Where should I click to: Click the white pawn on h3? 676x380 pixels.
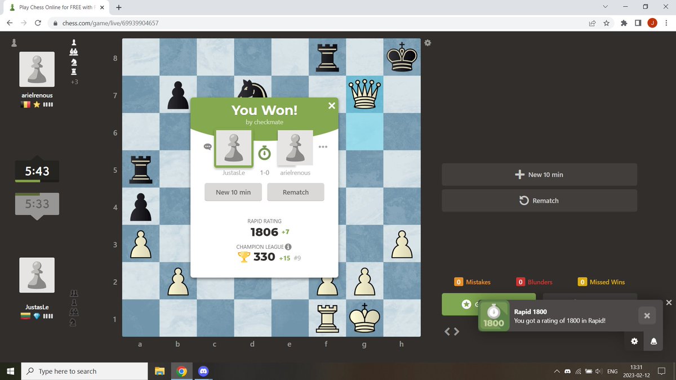402,243
